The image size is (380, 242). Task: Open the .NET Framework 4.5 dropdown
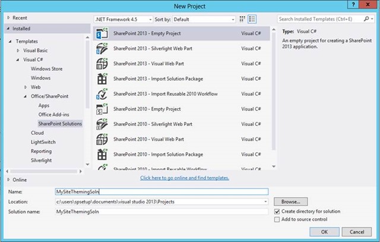click(123, 20)
